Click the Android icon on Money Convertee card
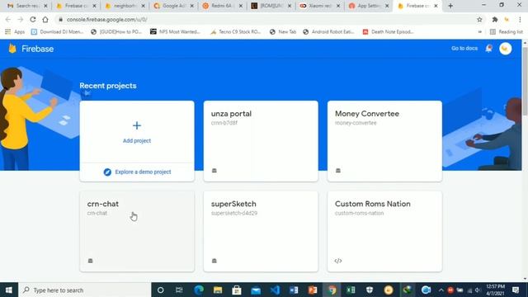This screenshot has width=528, height=297. pos(338,171)
